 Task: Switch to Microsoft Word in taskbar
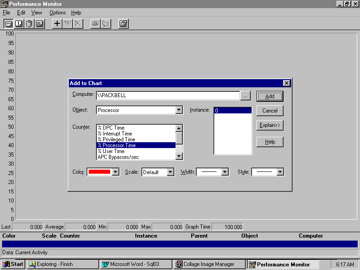coord(135,264)
